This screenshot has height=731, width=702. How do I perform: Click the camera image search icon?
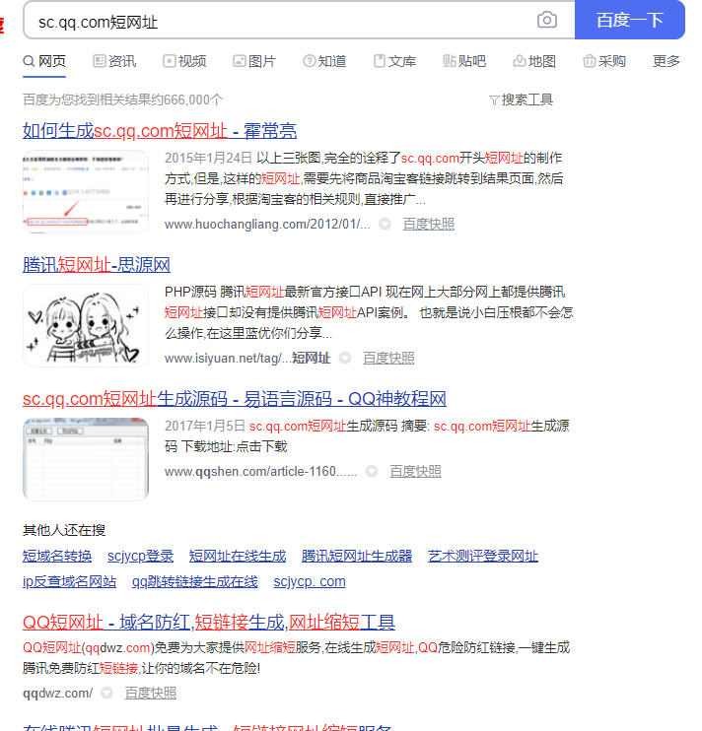point(546,20)
